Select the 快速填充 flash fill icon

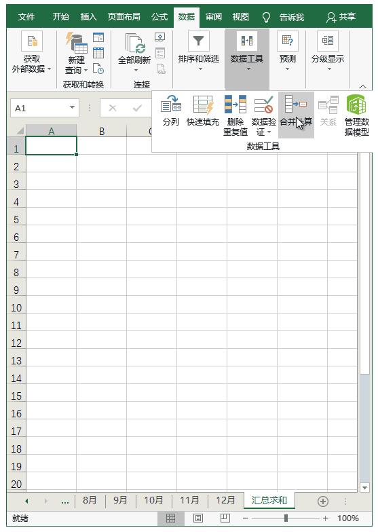coord(203,104)
